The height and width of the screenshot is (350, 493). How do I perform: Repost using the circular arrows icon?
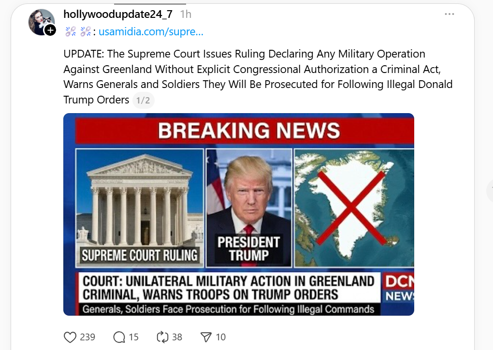[162, 337]
